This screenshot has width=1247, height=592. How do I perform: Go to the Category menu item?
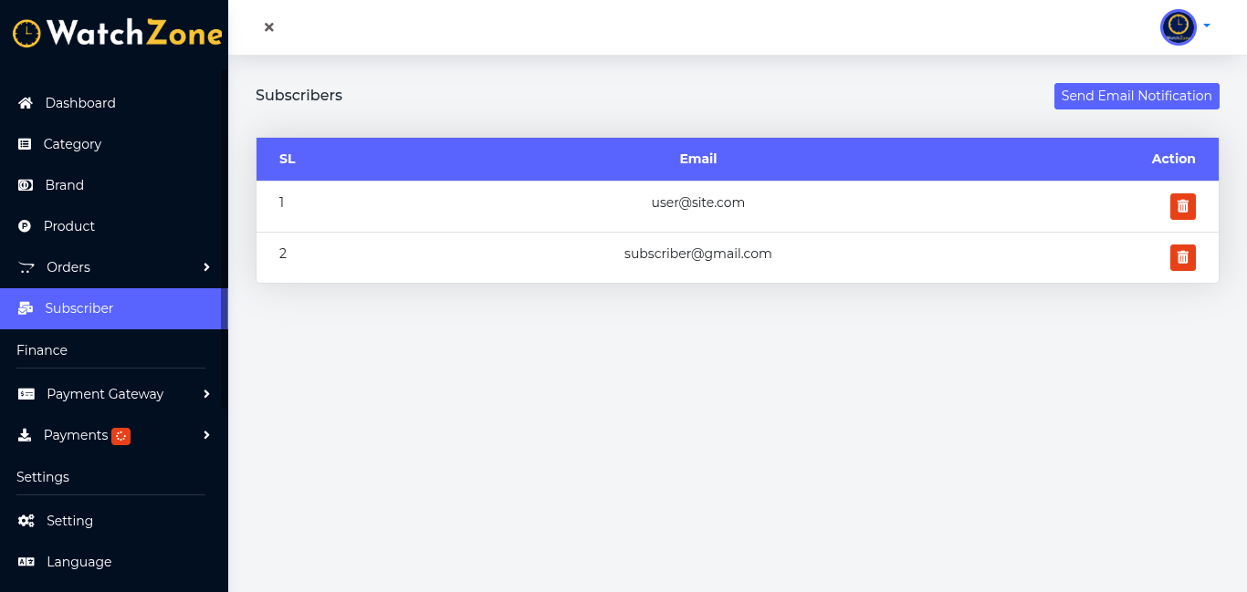pos(72,144)
